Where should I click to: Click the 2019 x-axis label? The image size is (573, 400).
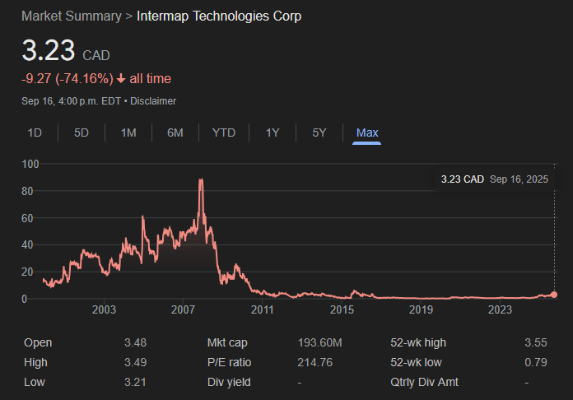421,309
